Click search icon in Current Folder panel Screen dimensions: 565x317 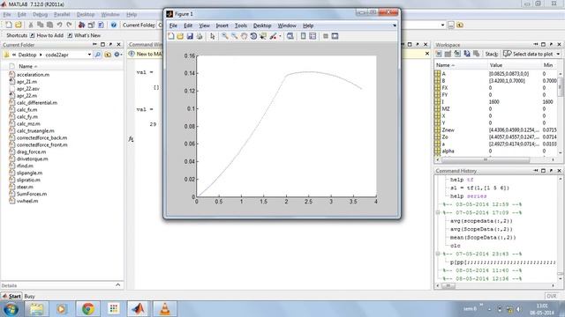coord(98,55)
